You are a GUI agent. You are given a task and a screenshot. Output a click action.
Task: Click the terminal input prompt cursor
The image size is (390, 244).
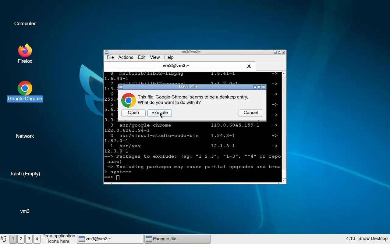[x=118, y=178]
